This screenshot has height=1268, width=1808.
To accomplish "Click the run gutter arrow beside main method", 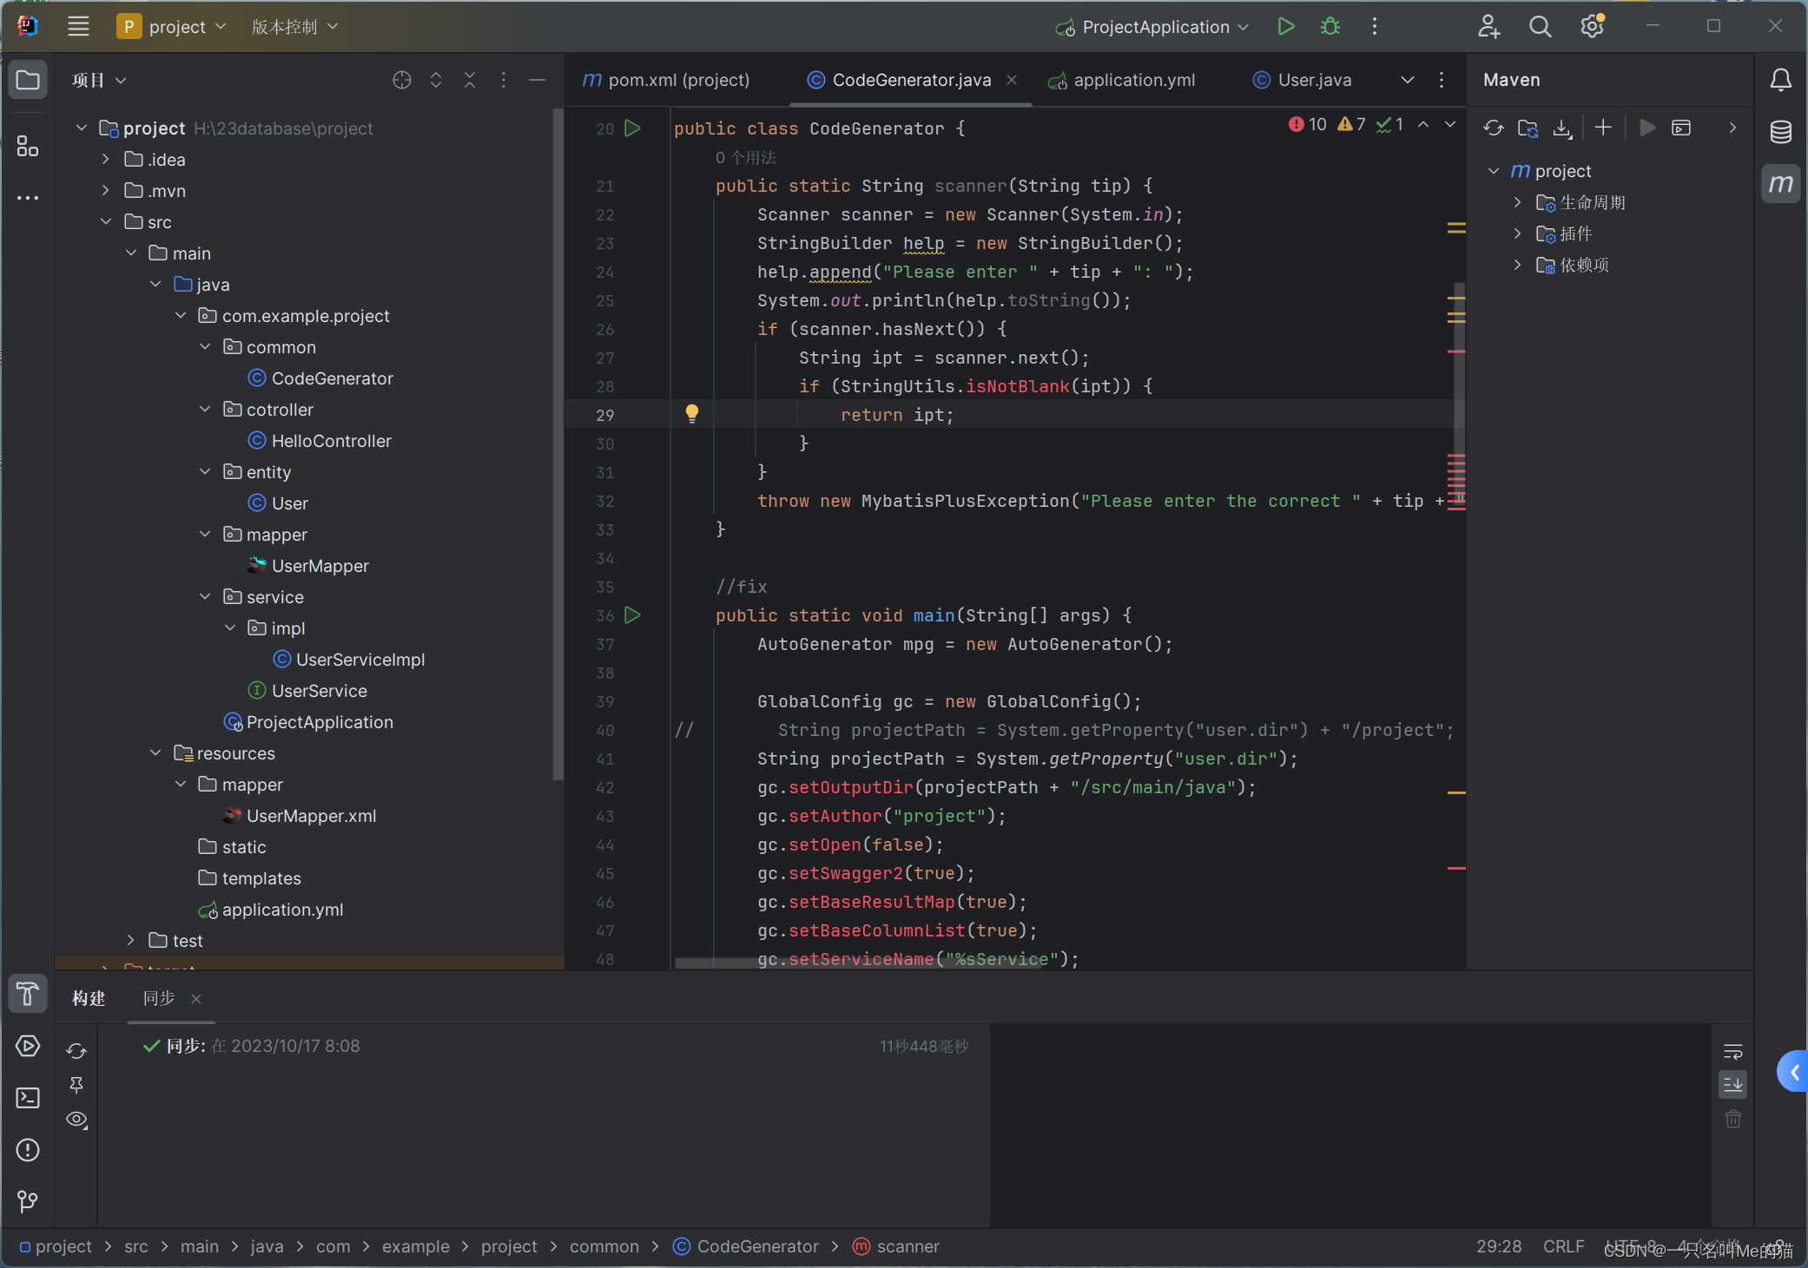I will (x=633, y=615).
